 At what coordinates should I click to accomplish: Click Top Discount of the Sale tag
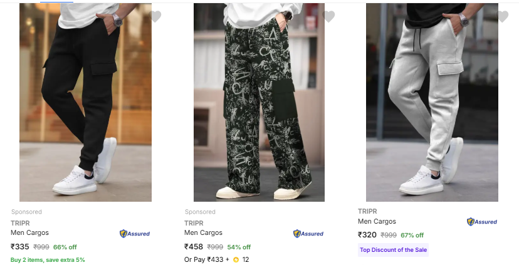click(393, 250)
